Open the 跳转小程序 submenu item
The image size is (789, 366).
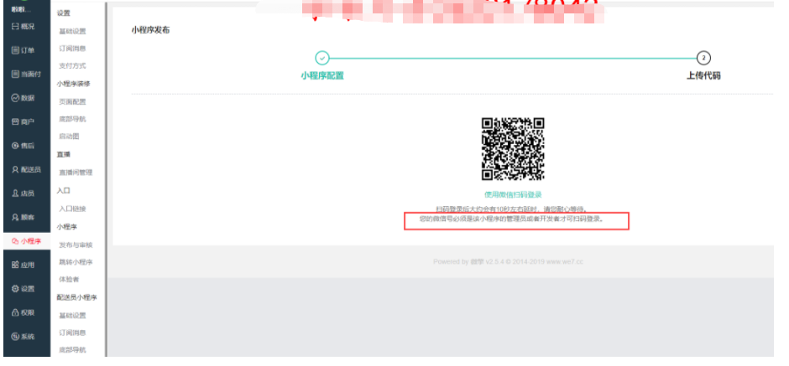pyautogui.click(x=76, y=262)
